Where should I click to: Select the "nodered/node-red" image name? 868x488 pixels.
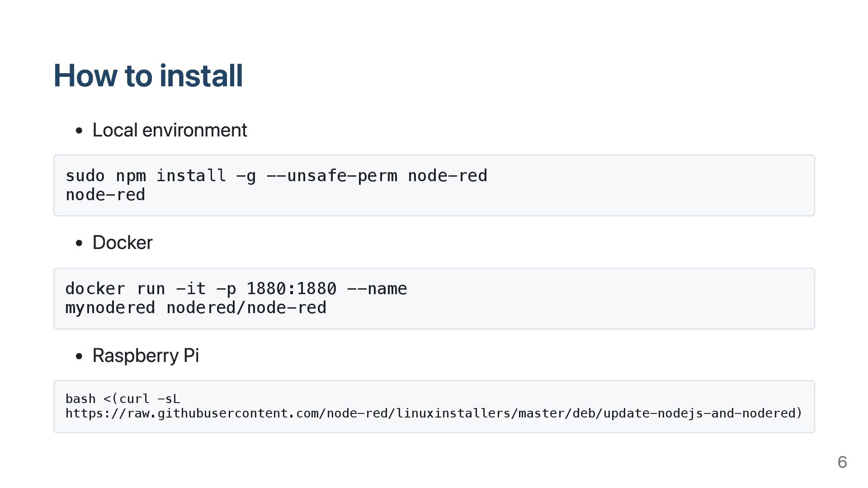(x=246, y=308)
